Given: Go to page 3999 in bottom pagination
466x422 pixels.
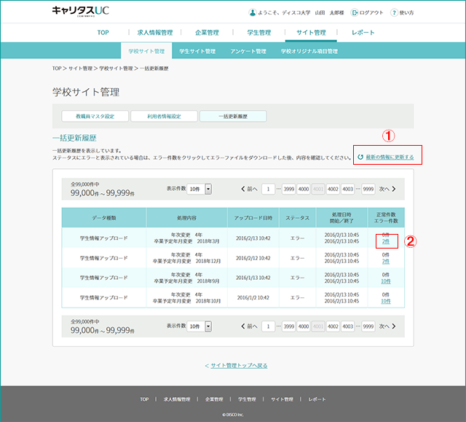Looking at the screenshot, I should click(288, 327).
